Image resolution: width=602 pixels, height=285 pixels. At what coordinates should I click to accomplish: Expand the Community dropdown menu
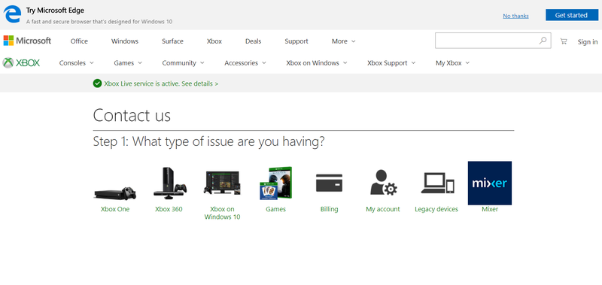click(x=183, y=63)
